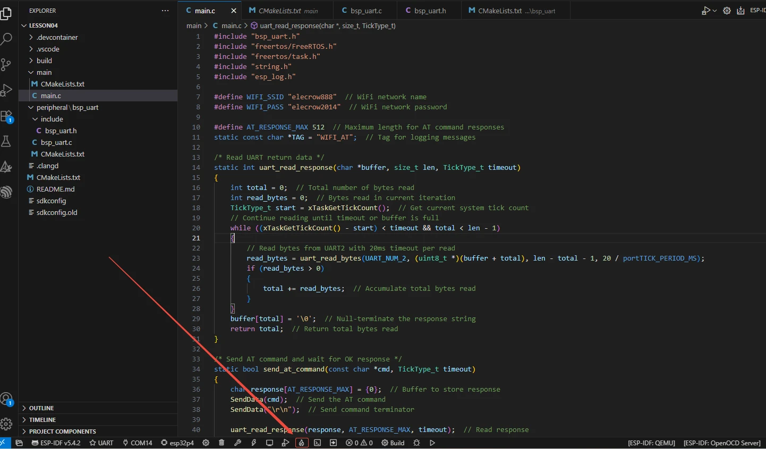Click the lightning bolt Flash Device icon

[253, 443]
